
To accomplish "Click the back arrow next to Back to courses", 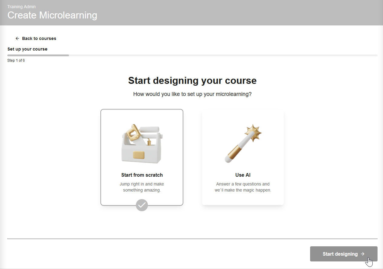I will pos(17,38).
